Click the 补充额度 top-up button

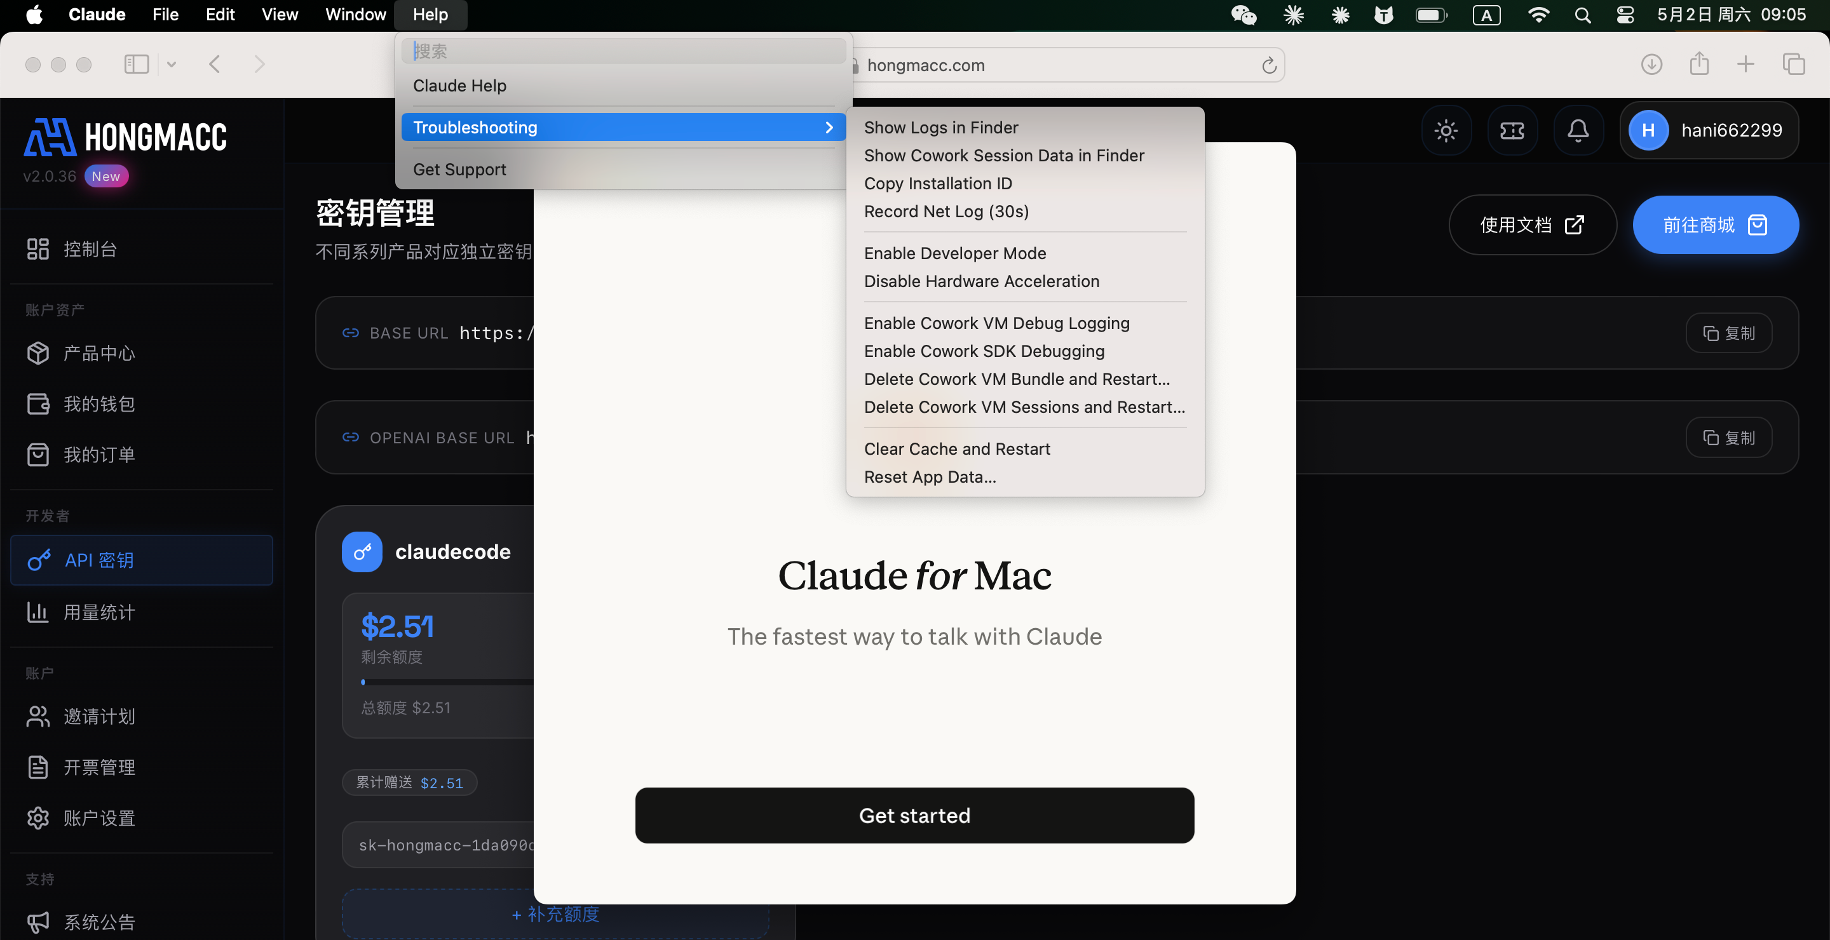click(x=555, y=914)
